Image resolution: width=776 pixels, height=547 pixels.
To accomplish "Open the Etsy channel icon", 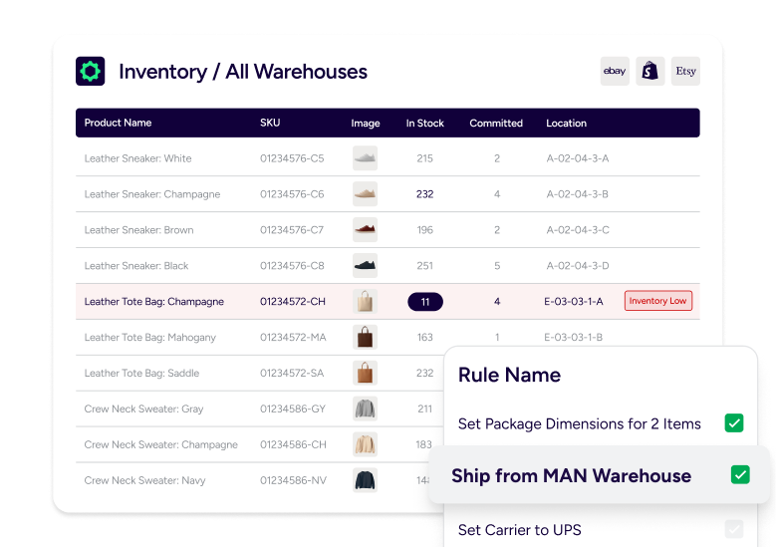I will [x=685, y=71].
